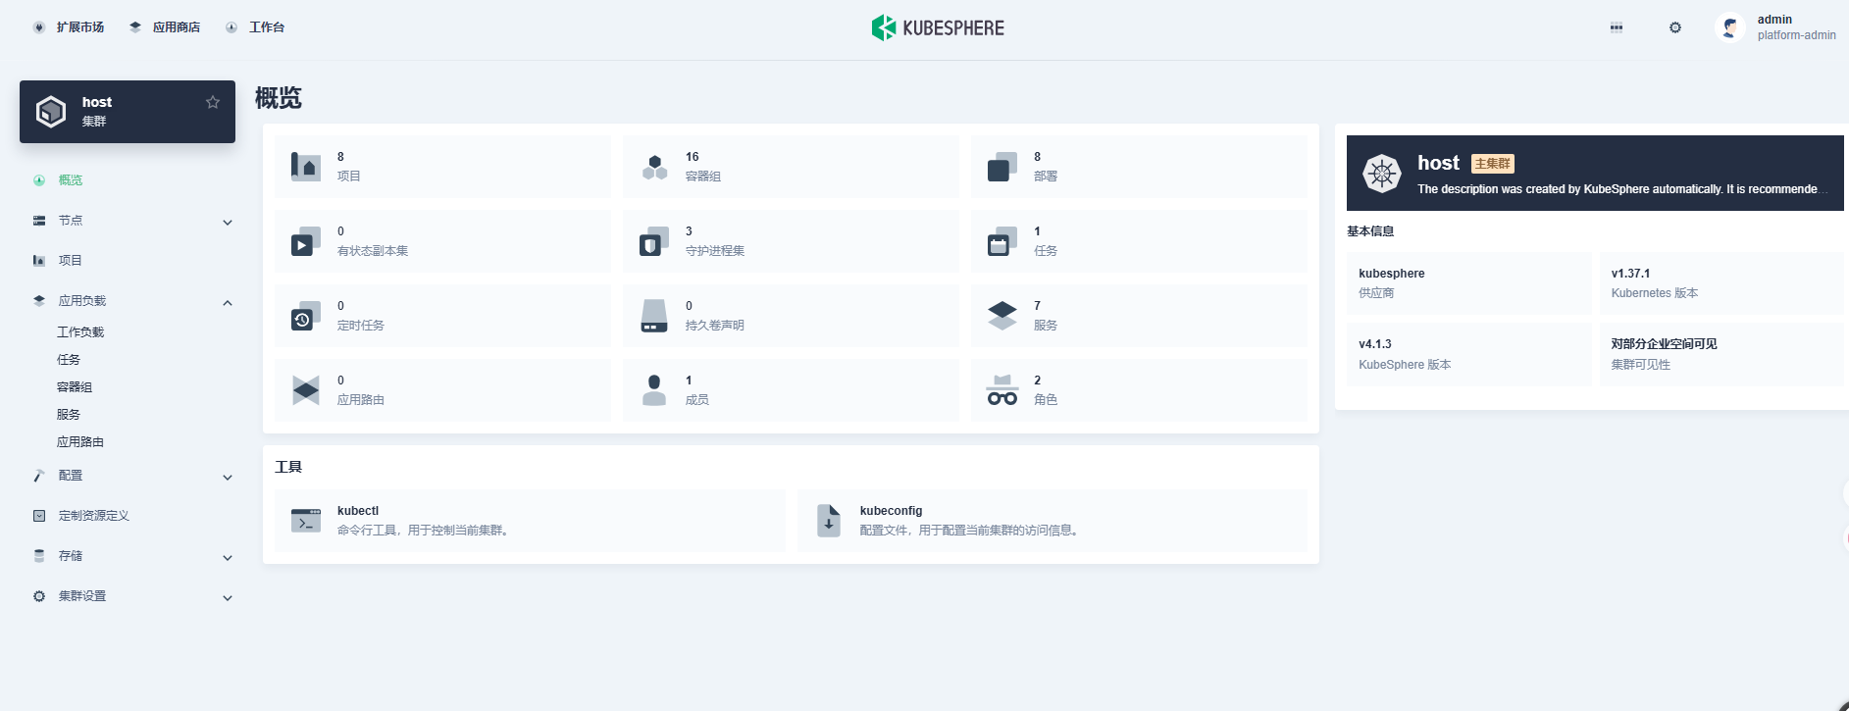The height and width of the screenshot is (711, 1849).
Task: Click kubesphere 供应商 info cell
Action: point(1468,283)
